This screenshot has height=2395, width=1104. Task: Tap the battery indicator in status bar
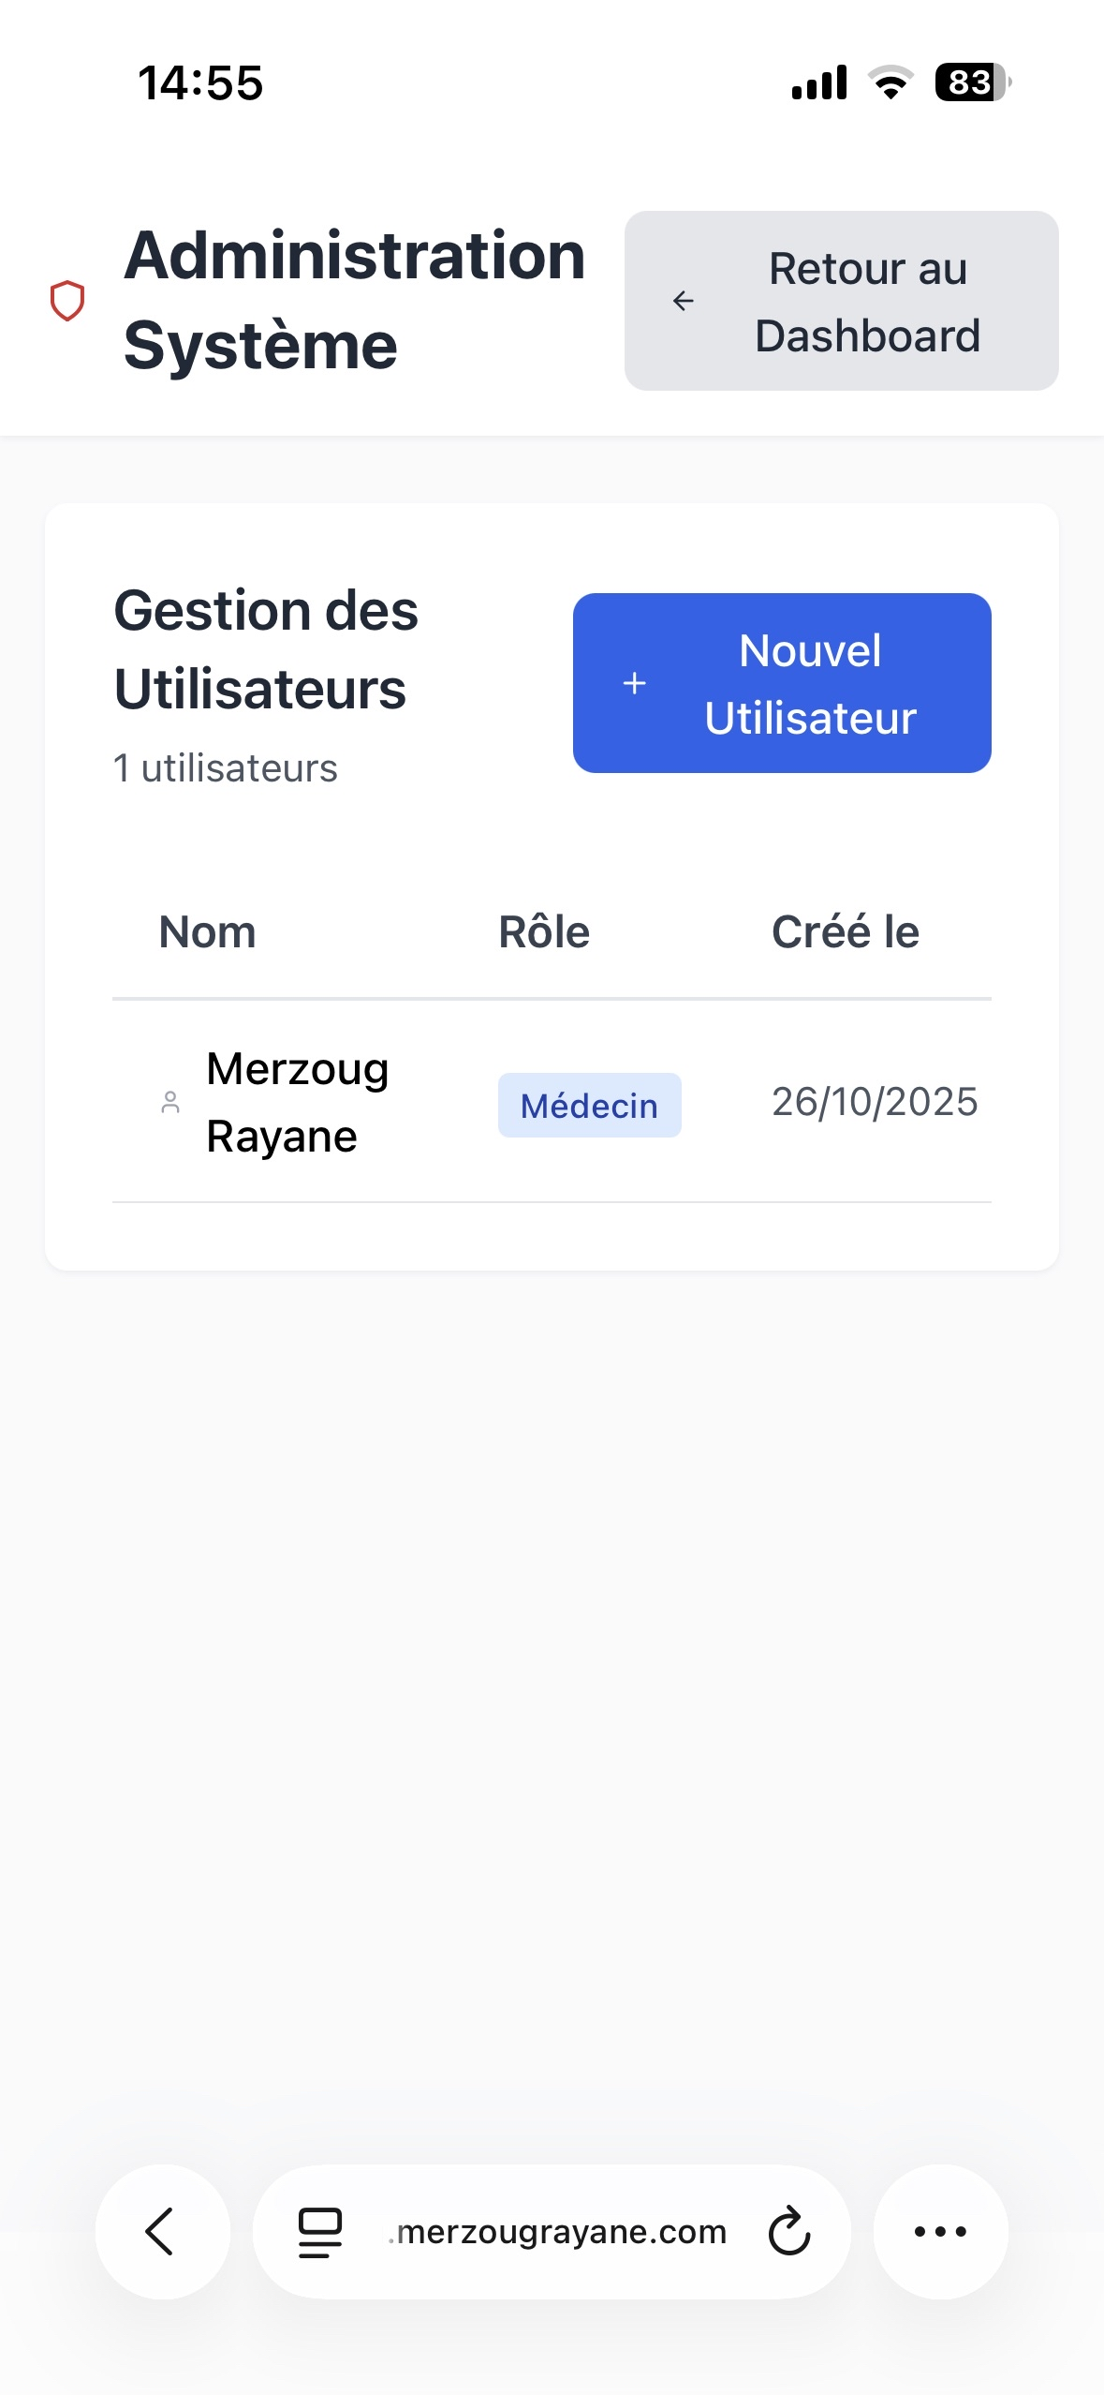click(973, 82)
